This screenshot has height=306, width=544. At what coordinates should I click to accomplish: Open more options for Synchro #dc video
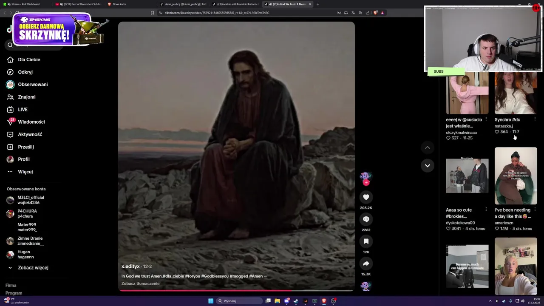(535, 119)
